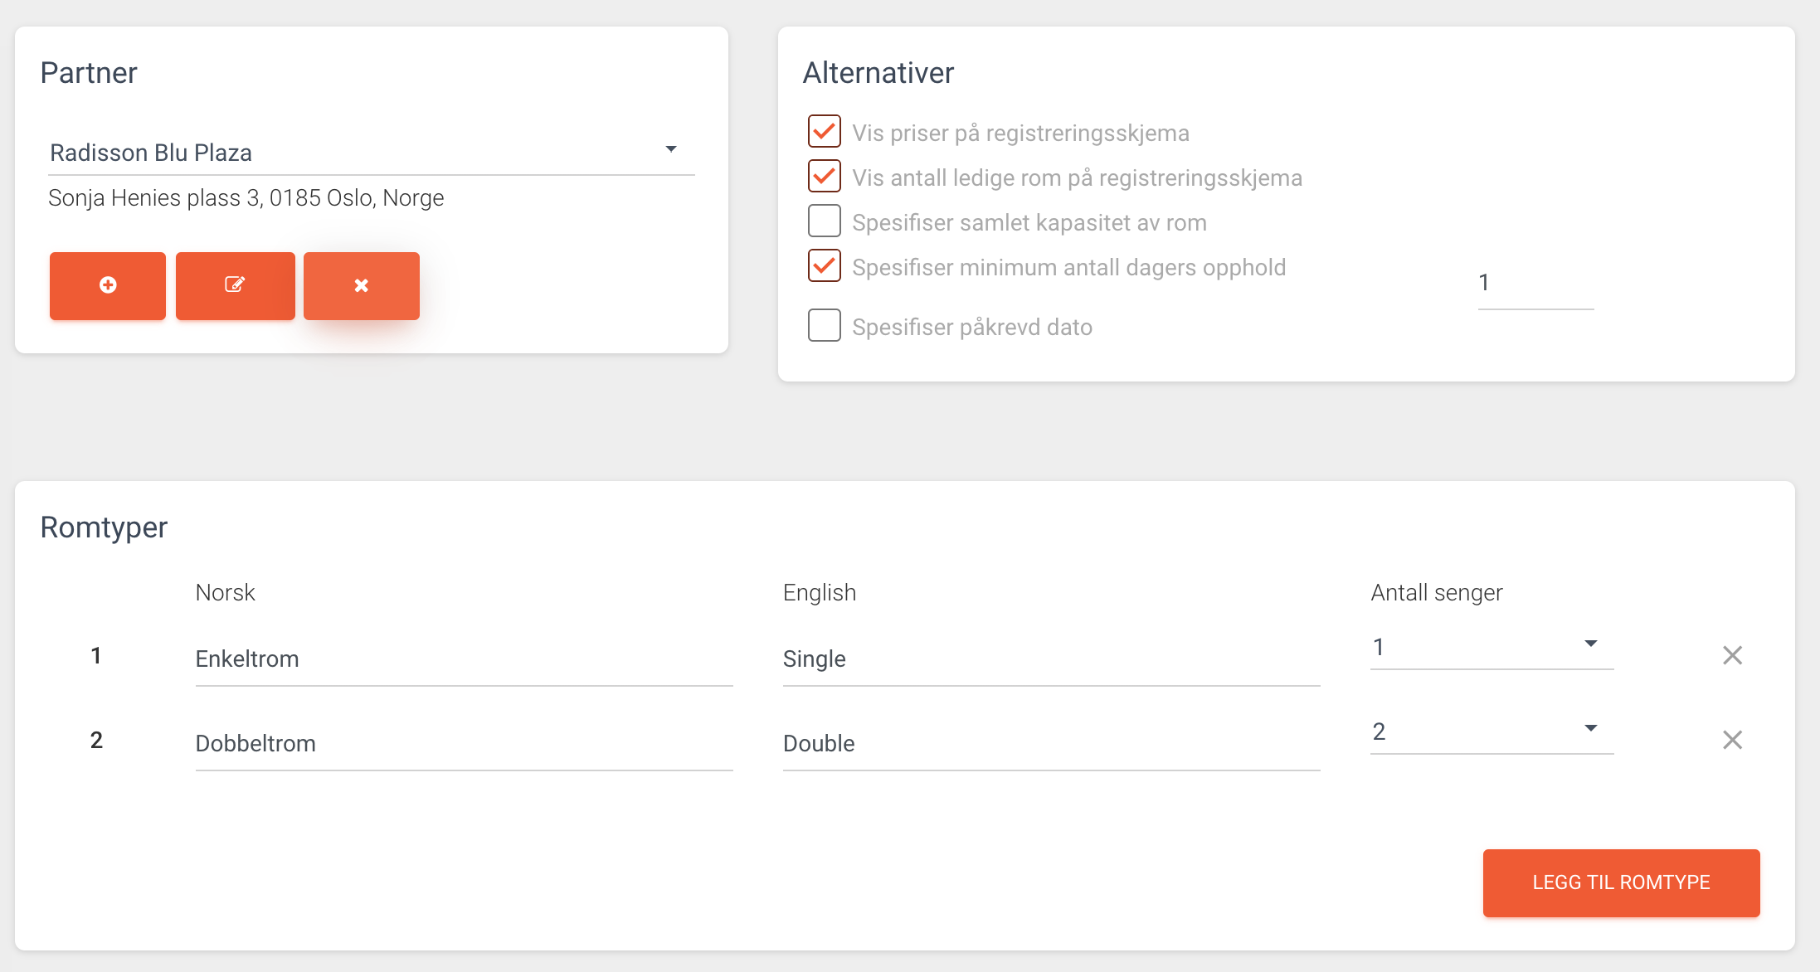
Task: Open the Radisson Blu Plaza partner dropdown
Action: (372, 153)
